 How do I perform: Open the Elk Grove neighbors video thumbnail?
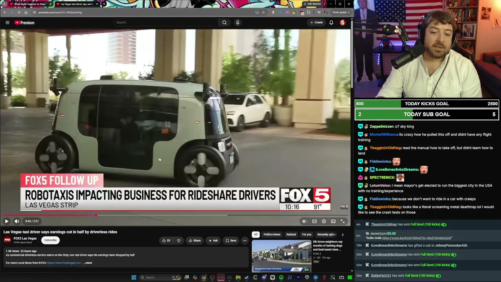coord(281,256)
